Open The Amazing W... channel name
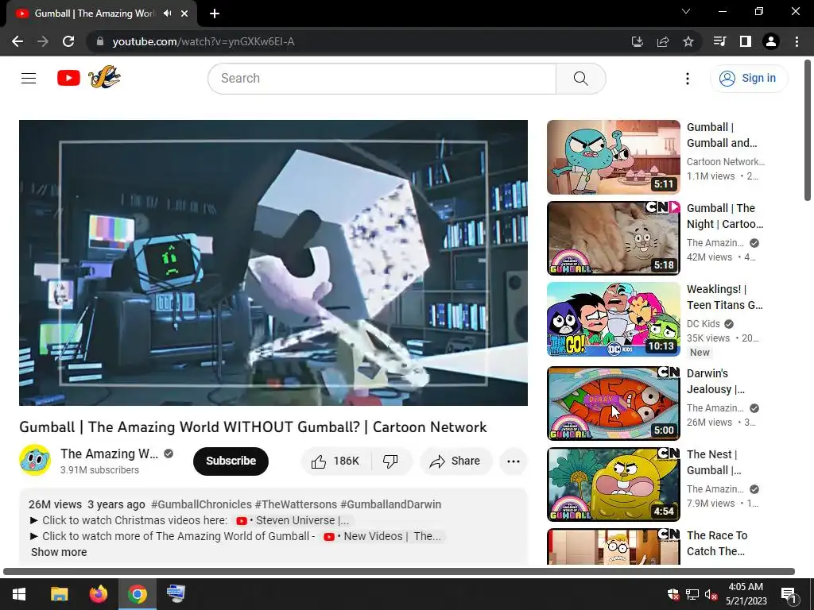 [x=109, y=454]
